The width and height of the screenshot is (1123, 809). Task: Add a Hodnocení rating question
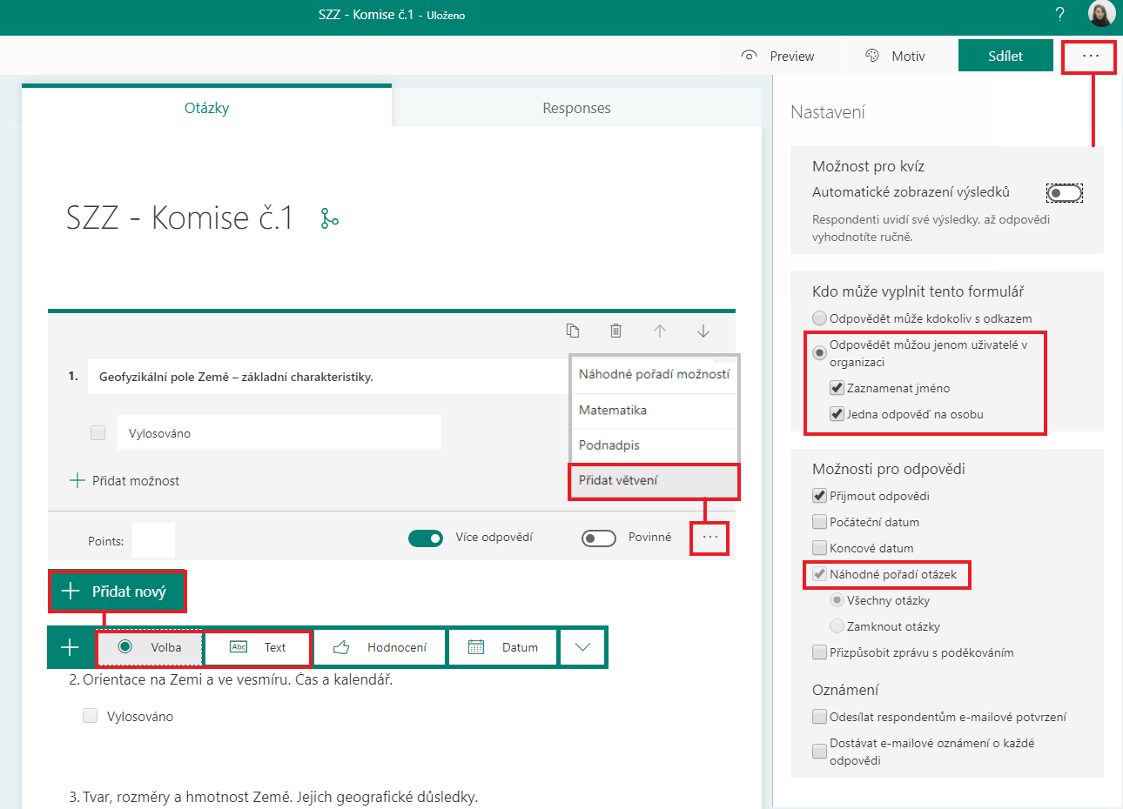click(380, 647)
